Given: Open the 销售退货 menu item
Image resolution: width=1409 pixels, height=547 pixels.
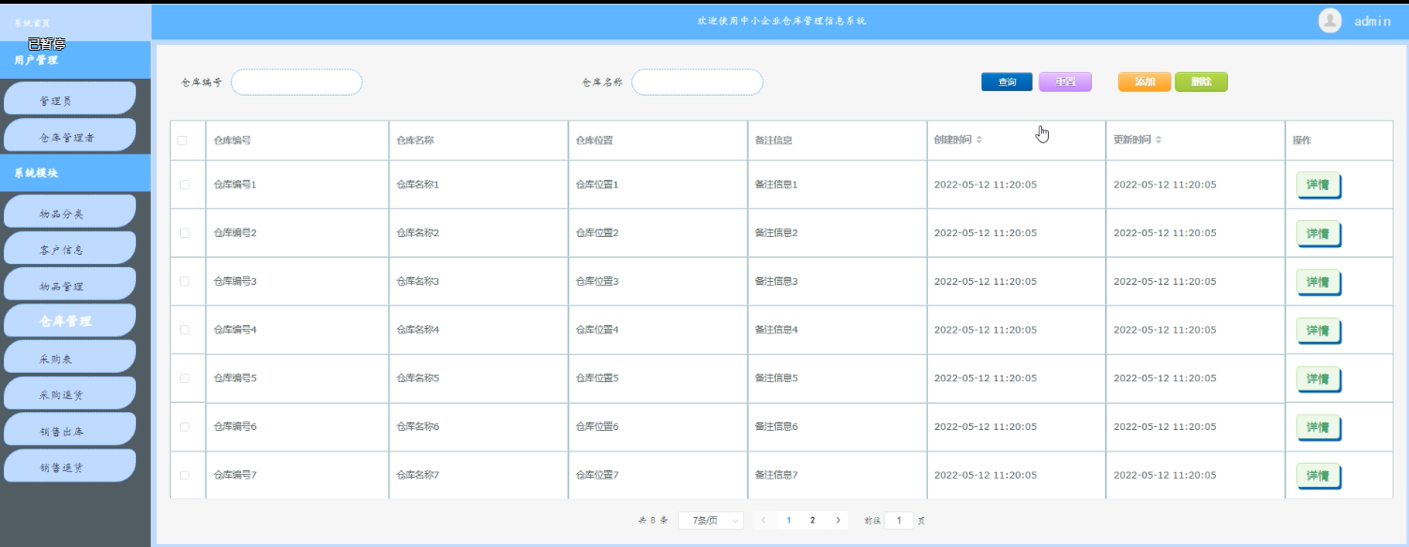Looking at the screenshot, I should [69, 466].
